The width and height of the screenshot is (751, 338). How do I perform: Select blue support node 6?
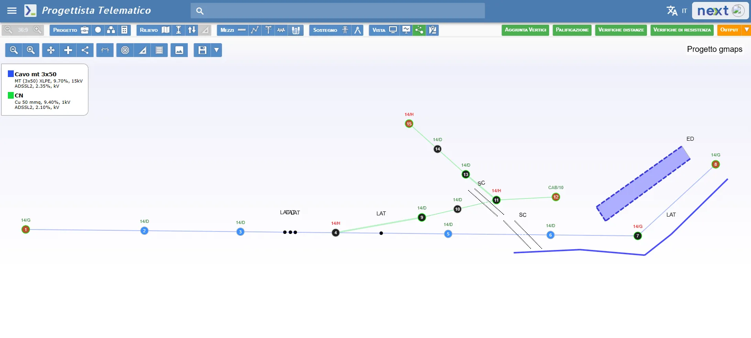point(550,235)
